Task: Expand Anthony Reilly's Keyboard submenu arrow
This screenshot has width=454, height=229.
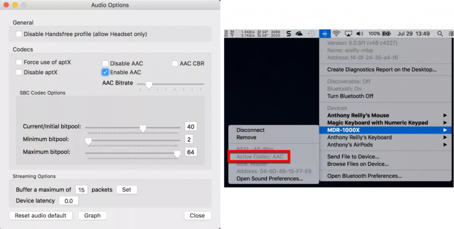Action: point(445,137)
